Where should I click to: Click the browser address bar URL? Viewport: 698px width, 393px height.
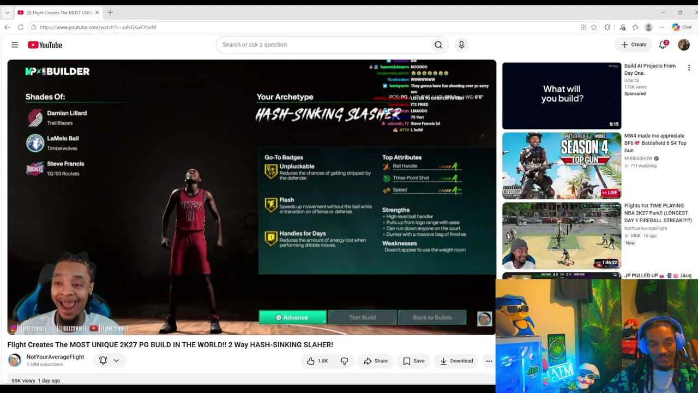point(98,27)
